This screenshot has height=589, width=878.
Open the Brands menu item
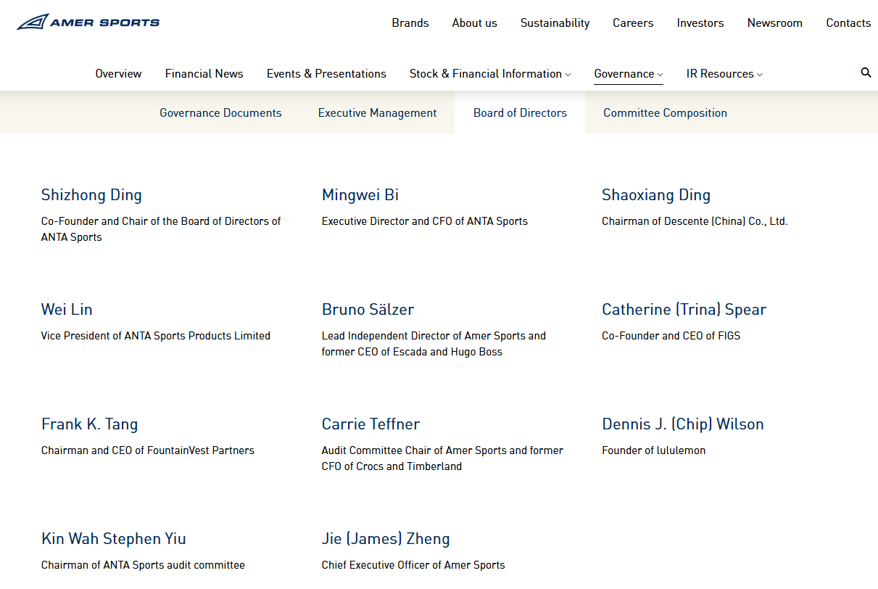click(410, 22)
